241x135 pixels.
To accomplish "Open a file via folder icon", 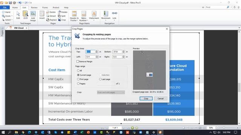I will point(6,3).
